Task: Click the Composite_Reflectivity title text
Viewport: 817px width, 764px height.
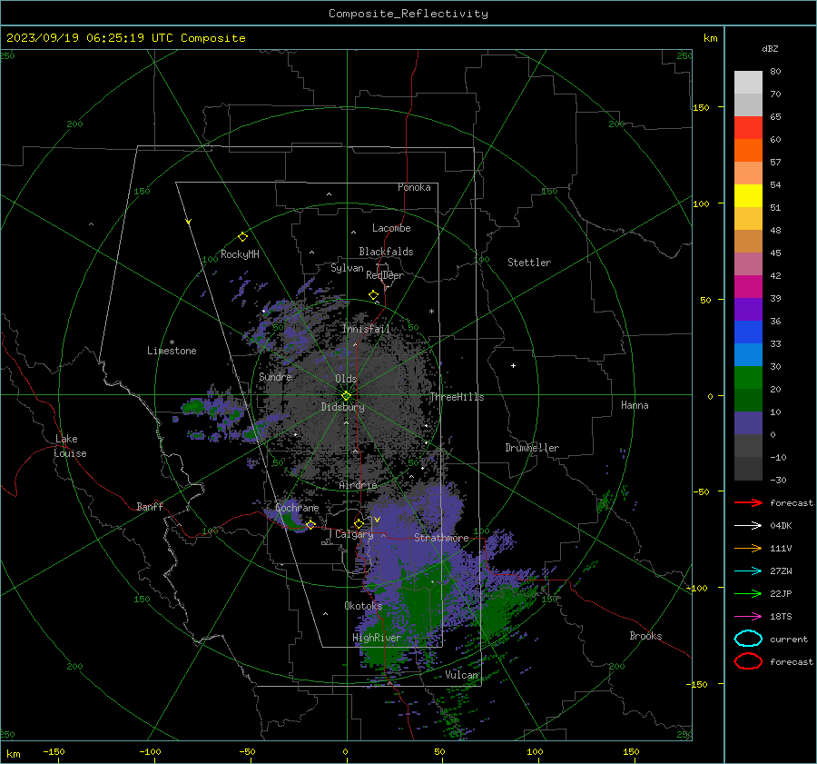Action: pos(408,14)
